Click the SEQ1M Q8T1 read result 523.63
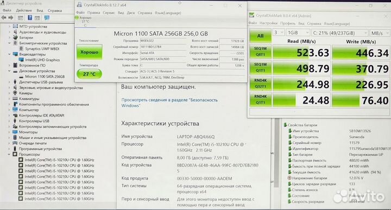The image size is (391, 210). [x=302, y=53]
